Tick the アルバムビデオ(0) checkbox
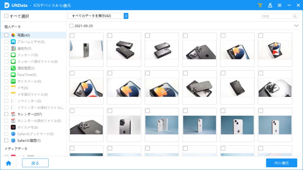The width and height of the screenshot is (303, 170). pos(7,41)
